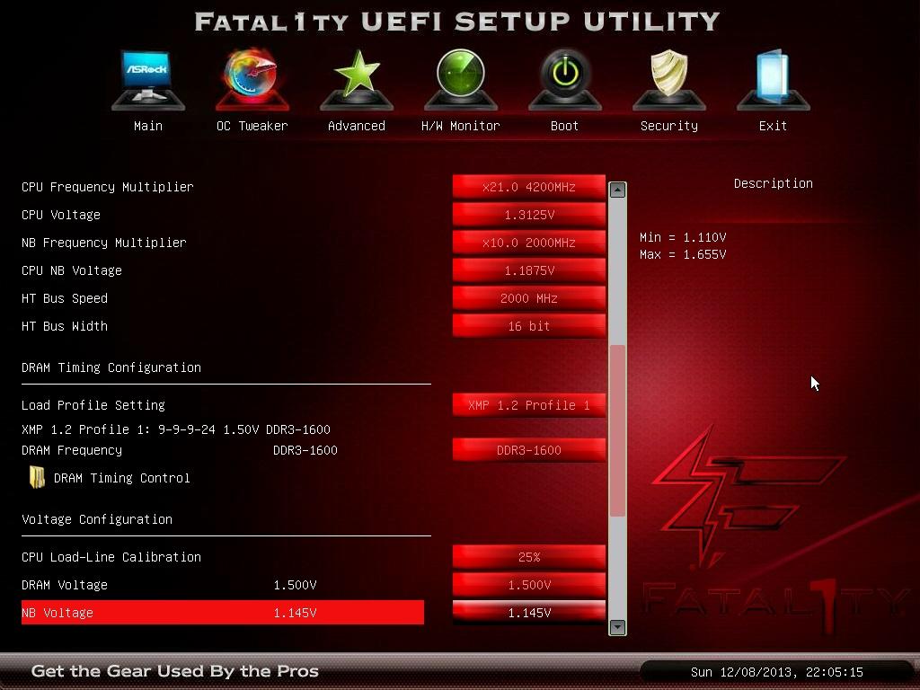Screen dimensions: 920x690
Task: Change the HT Bus Width 16 bit value
Action: tap(528, 326)
